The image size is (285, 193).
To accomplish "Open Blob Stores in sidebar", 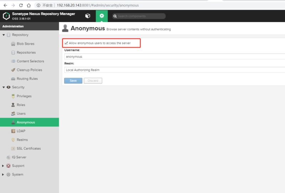I will point(25,44).
